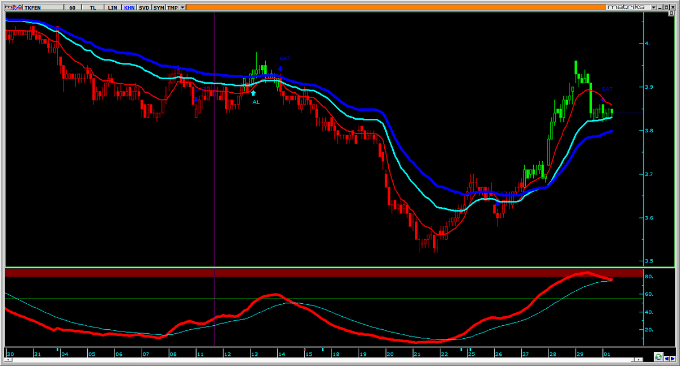
Task: Open the indicator wave icon in toolbar
Action: click(x=18, y=7)
